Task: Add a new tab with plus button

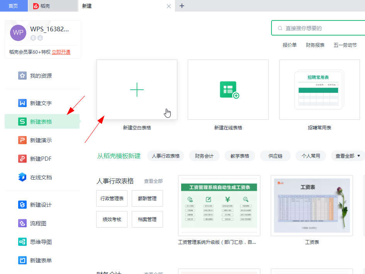Action: tap(182, 6)
